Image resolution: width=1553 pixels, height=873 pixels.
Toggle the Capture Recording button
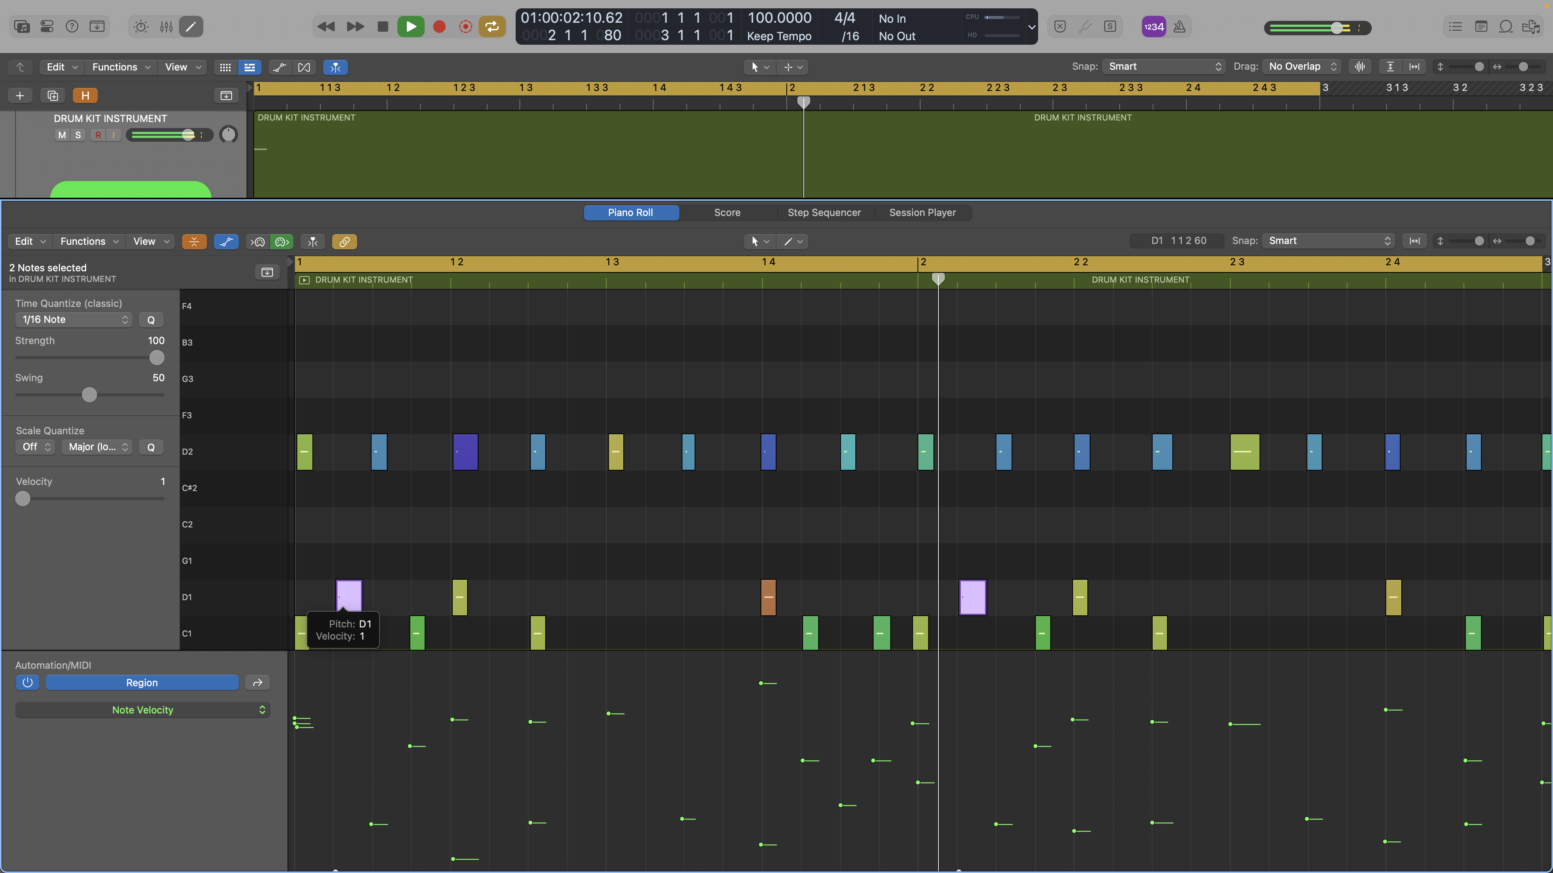pos(466,27)
